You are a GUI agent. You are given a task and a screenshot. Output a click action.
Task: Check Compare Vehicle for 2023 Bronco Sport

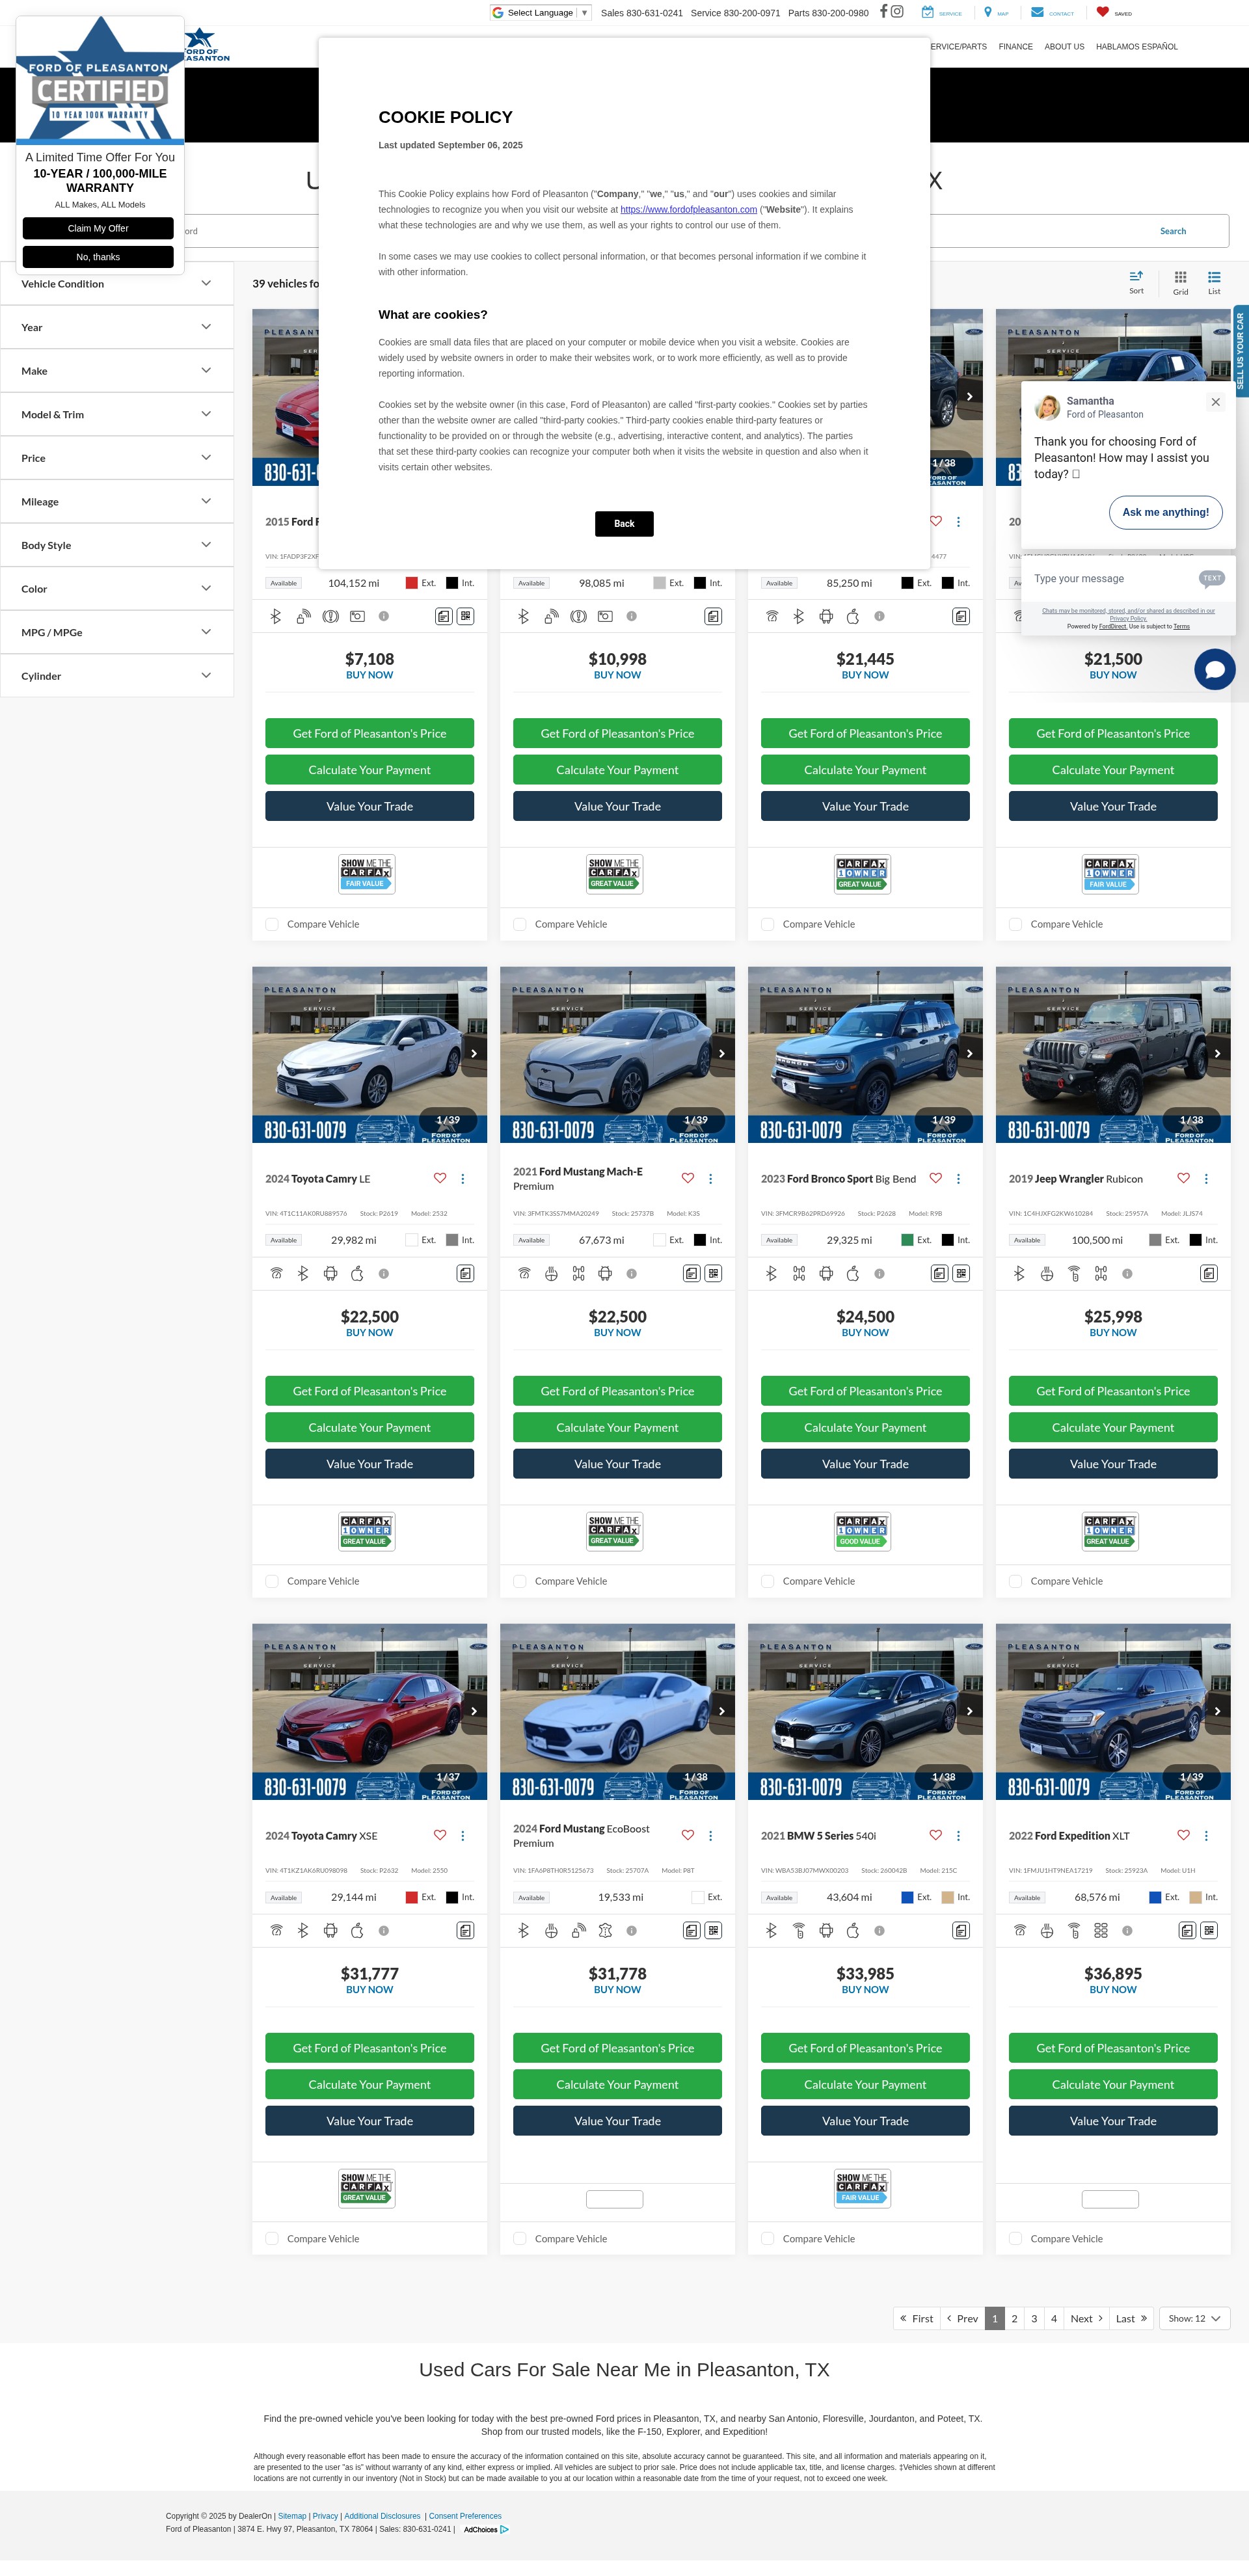click(768, 1581)
